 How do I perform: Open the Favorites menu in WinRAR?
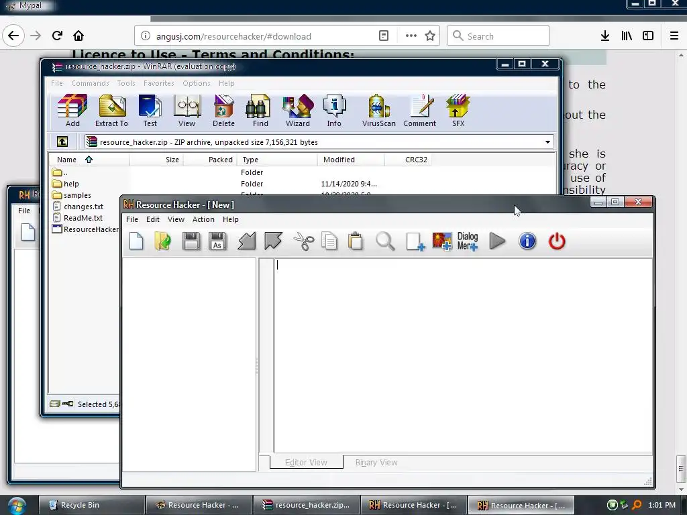158,83
